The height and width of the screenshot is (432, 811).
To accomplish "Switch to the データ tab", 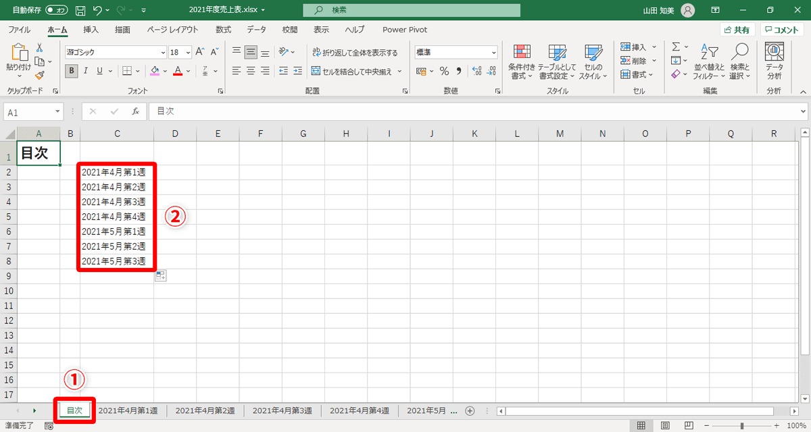I will (x=256, y=30).
